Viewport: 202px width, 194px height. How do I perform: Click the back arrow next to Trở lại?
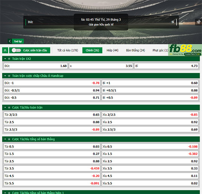[10, 41]
